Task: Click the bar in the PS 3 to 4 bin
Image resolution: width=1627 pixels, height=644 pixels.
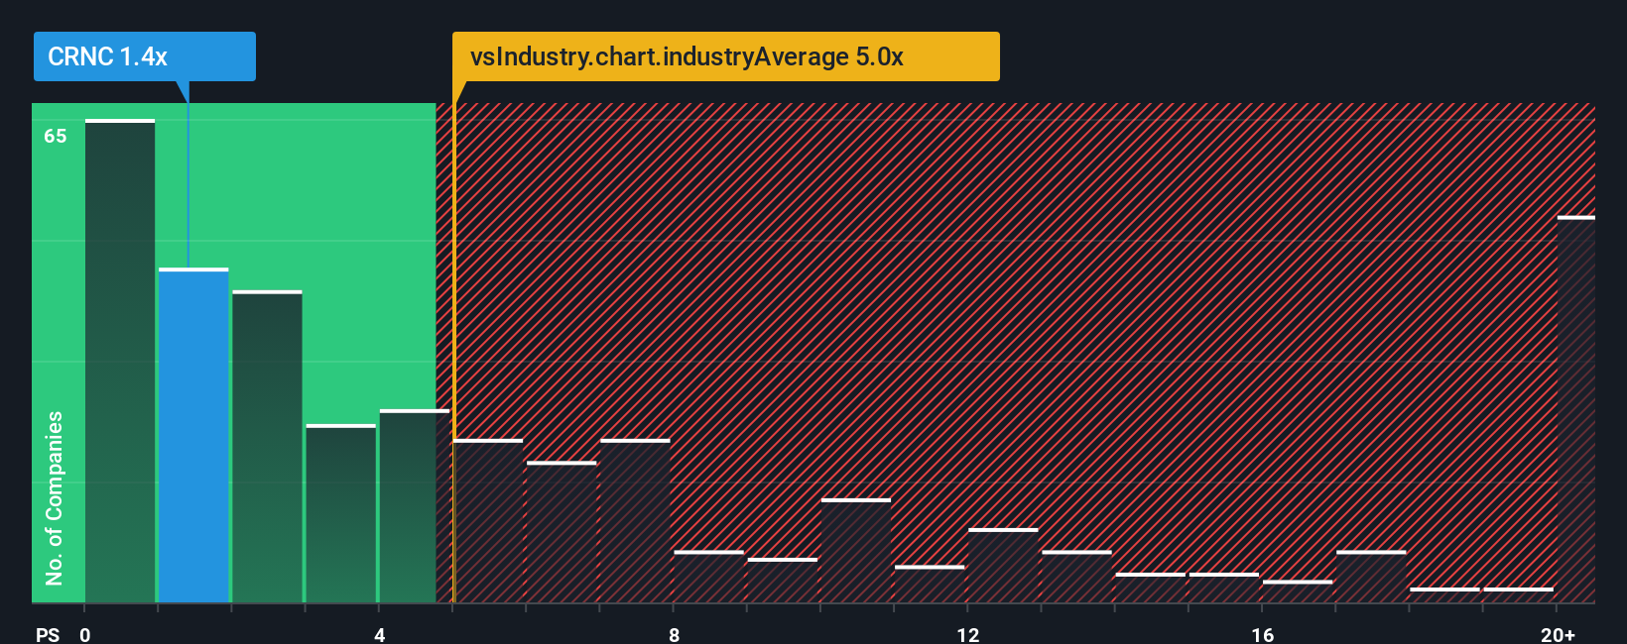Action: (341, 513)
